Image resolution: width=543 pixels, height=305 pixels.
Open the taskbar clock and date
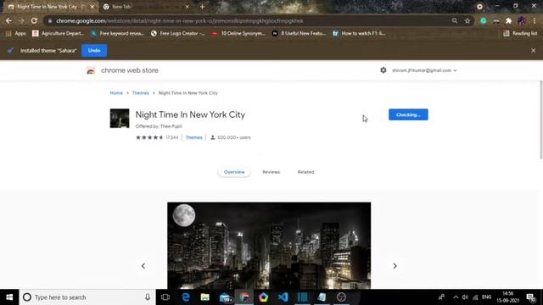click(508, 297)
